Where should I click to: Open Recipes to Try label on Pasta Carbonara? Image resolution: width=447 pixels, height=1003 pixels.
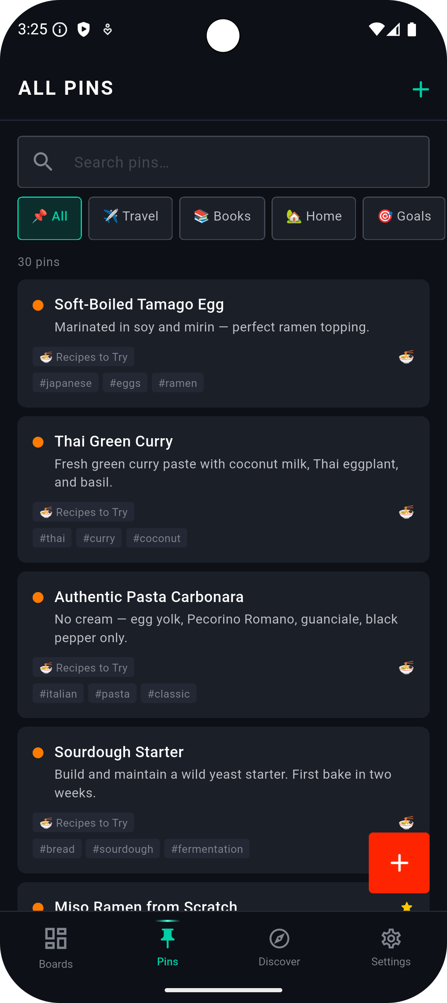pyautogui.click(x=83, y=667)
